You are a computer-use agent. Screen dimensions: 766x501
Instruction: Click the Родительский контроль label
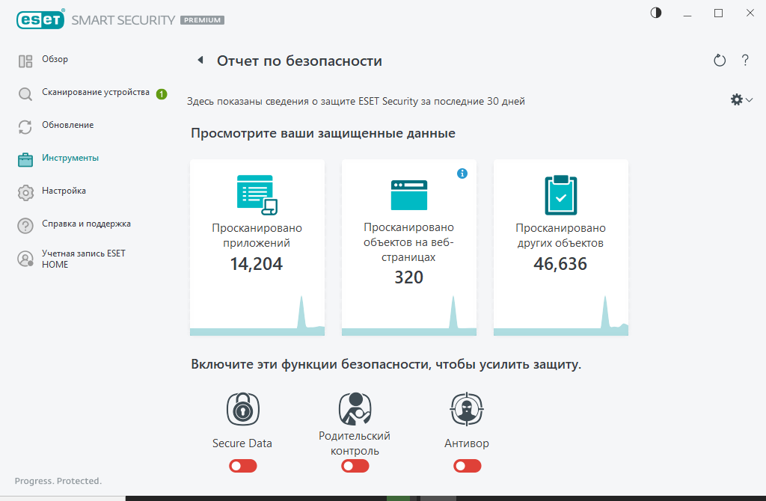click(x=355, y=443)
